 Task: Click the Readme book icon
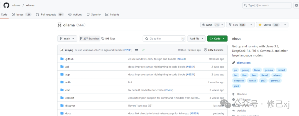234,94
